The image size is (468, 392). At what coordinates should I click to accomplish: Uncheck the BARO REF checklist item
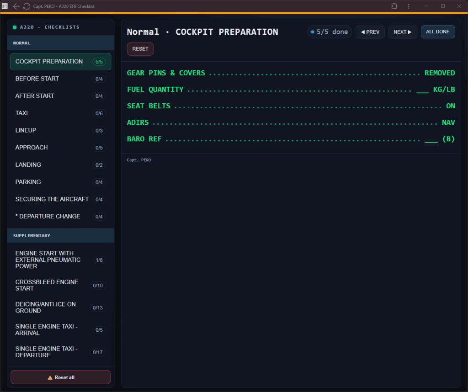click(x=291, y=139)
